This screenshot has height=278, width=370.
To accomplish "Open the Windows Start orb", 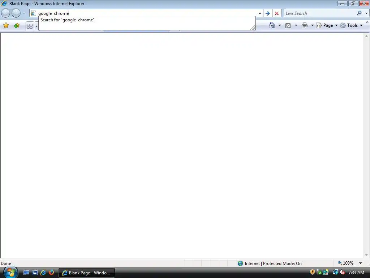I will point(10,272).
